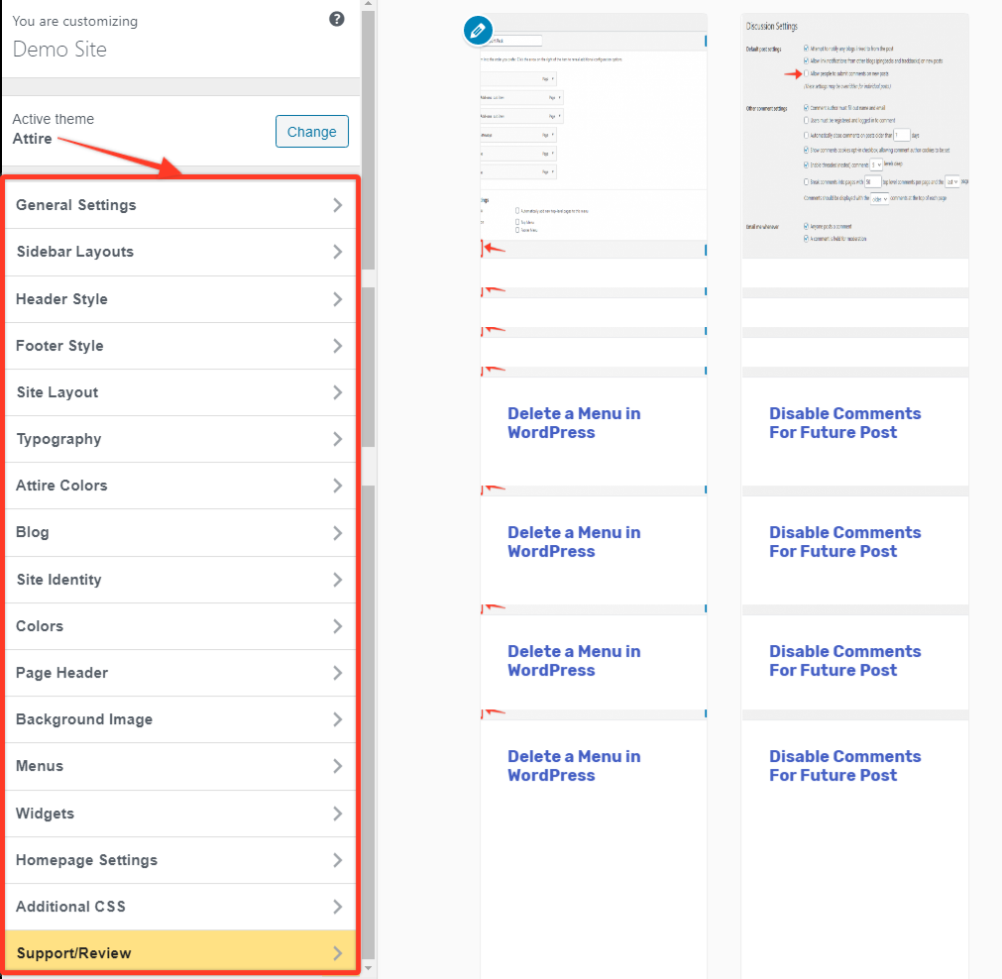Screen dimensions: 1002x979
Task: Click the scrollbar down arrow in sidebar
Action: [x=369, y=968]
